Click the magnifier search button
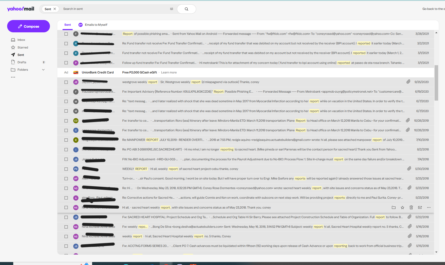The width and height of the screenshot is (445, 265). [x=187, y=9]
